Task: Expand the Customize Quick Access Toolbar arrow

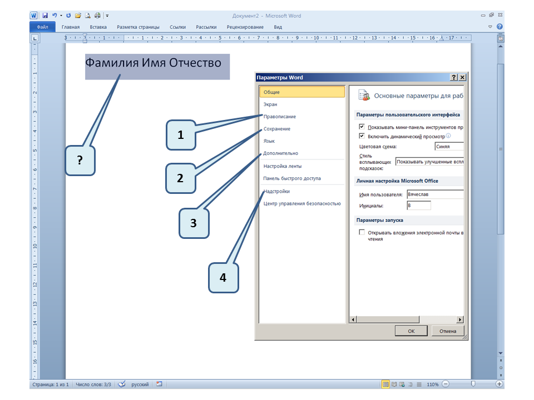Action: tap(107, 16)
